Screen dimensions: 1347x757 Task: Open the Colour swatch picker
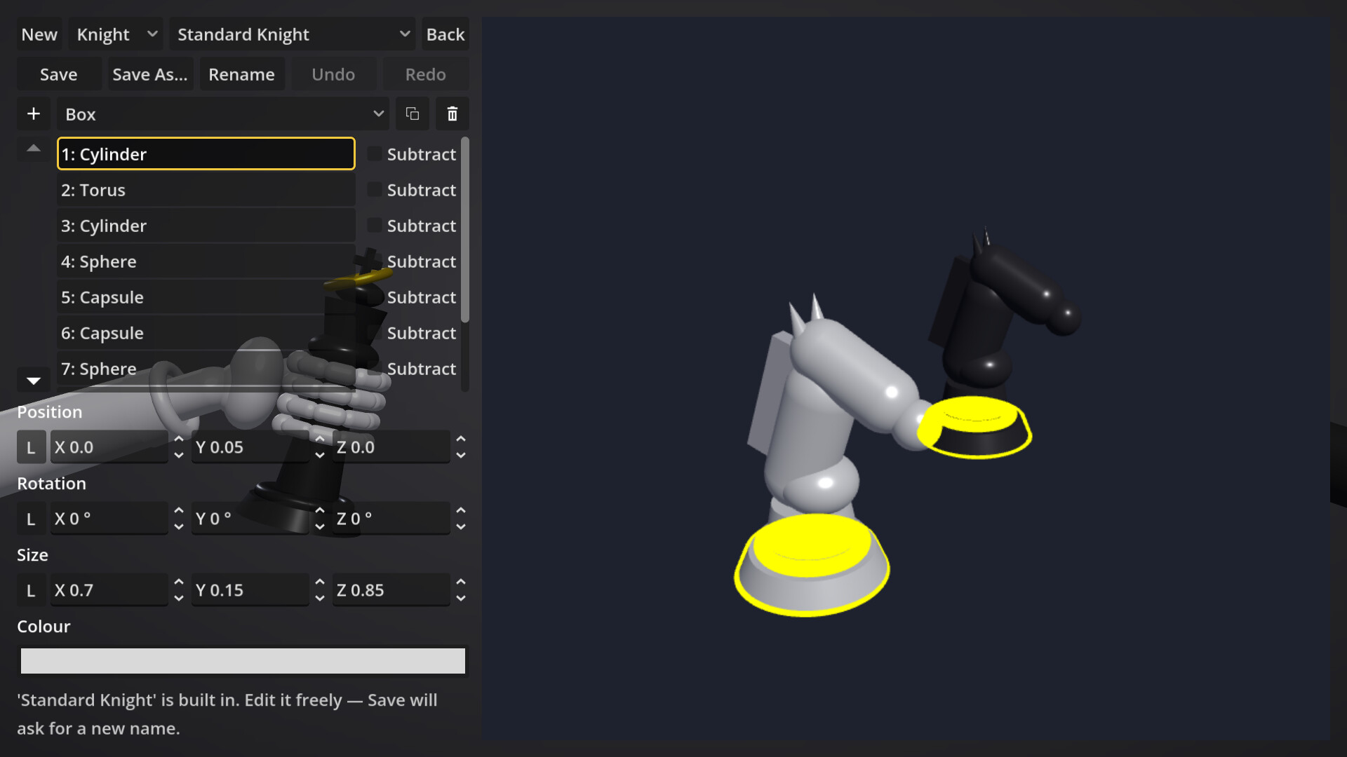click(x=243, y=661)
